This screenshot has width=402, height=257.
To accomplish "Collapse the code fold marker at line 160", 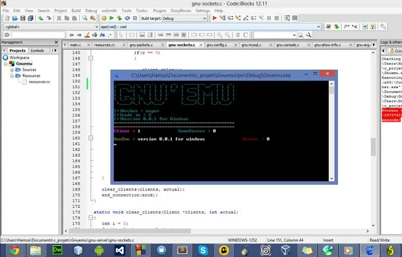I will pos(91,138).
